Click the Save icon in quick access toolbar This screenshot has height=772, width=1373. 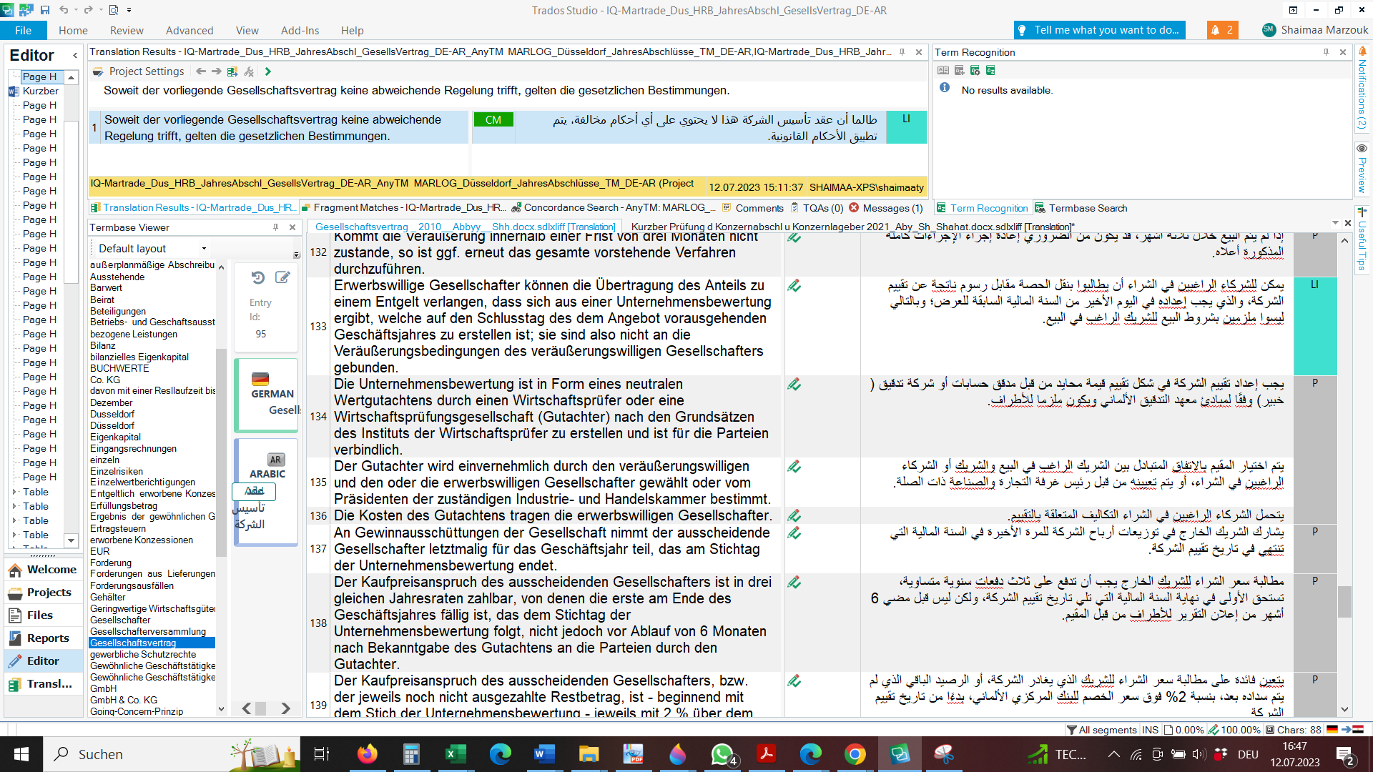45,10
